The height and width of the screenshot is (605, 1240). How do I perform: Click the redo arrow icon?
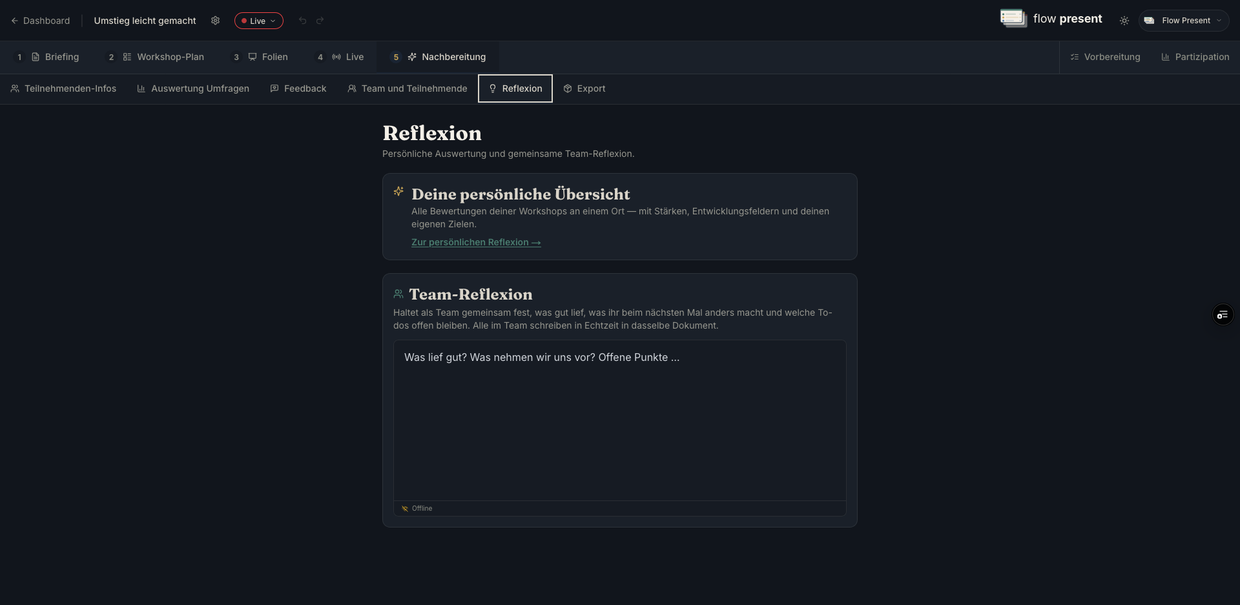tap(320, 21)
